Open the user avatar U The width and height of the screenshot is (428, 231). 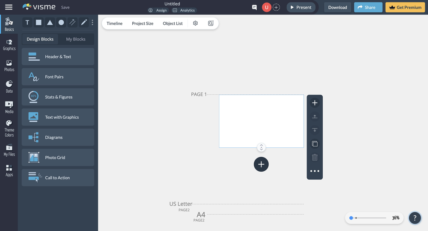[x=266, y=7]
